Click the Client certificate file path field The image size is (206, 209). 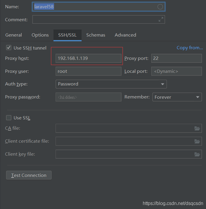click(x=129, y=141)
